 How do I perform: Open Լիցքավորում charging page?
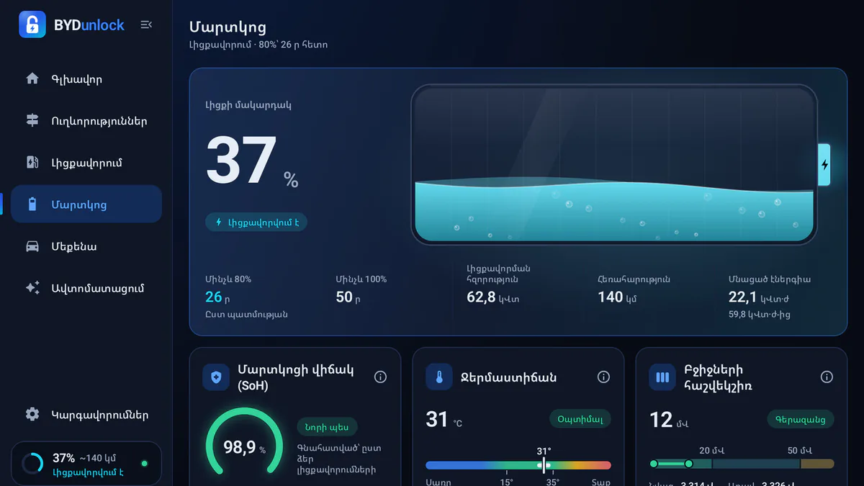86,163
